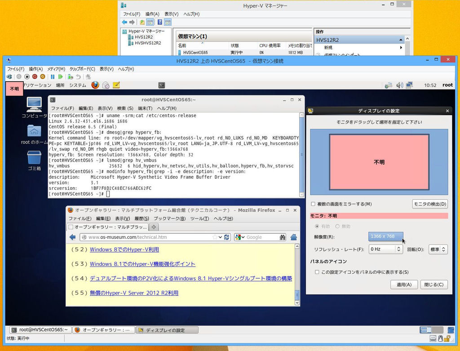The height and width of the screenshot is (351, 460).
Task: Toggle console tree icon in Hyper-V Manager toolbar
Action: [150, 22]
